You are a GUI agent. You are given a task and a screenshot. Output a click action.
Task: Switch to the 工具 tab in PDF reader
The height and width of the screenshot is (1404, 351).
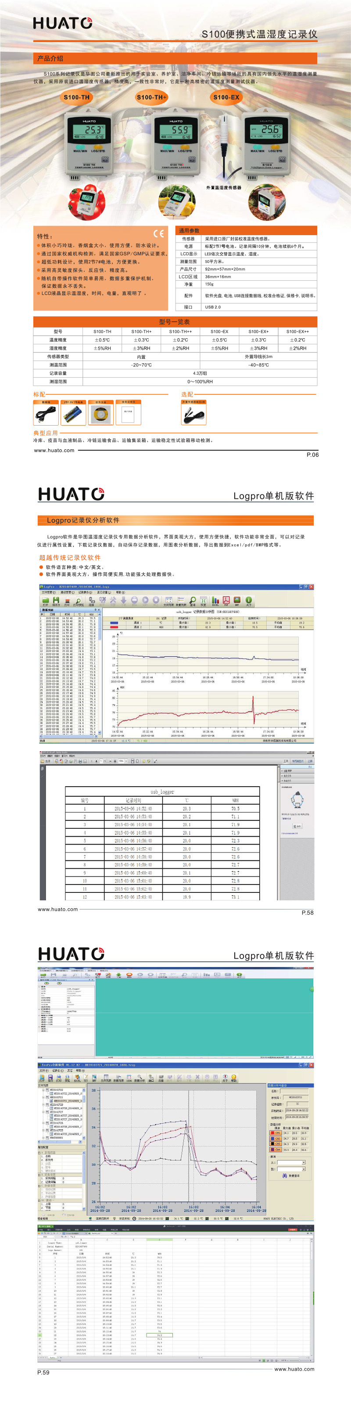tap(286, 761)
